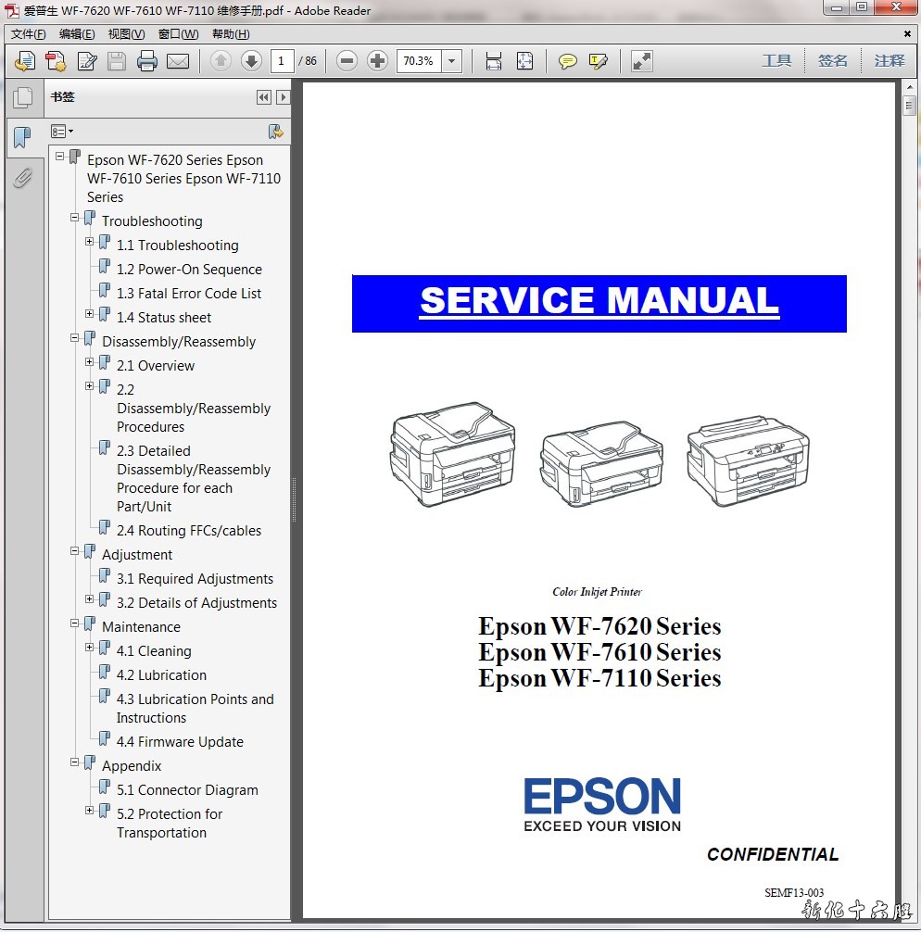Zoom out using the minus button

(x=347, y=61)
